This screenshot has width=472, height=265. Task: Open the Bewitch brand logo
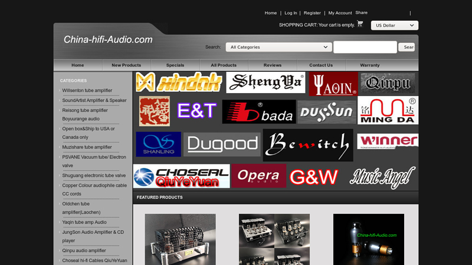coord(308,145)
